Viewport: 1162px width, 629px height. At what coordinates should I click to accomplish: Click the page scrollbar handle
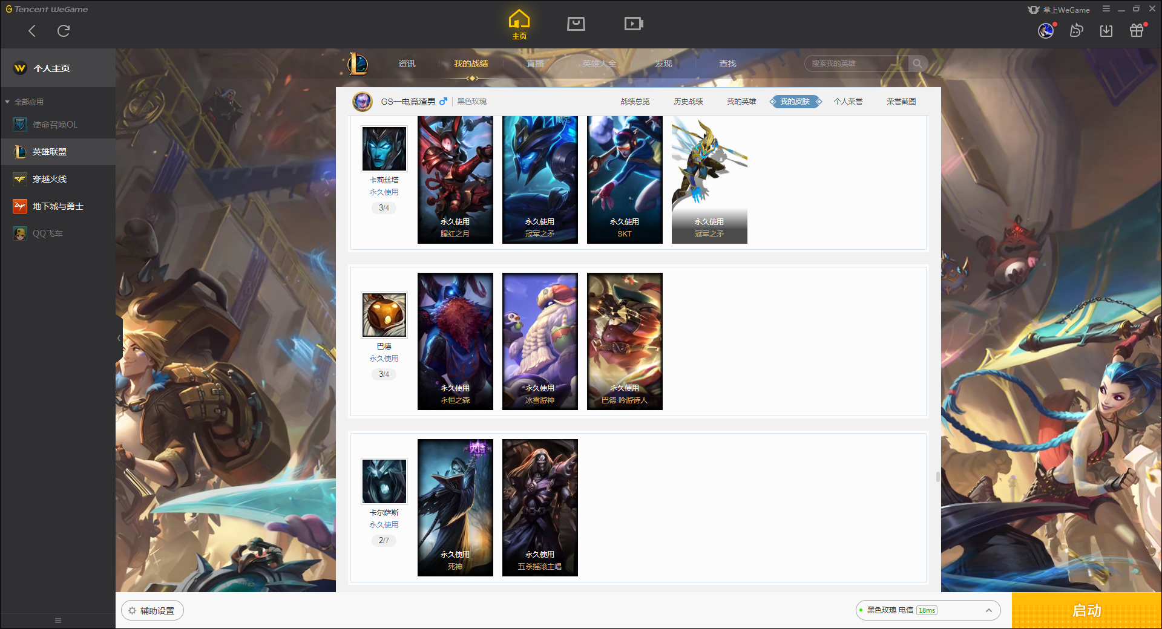pos(937,477)
